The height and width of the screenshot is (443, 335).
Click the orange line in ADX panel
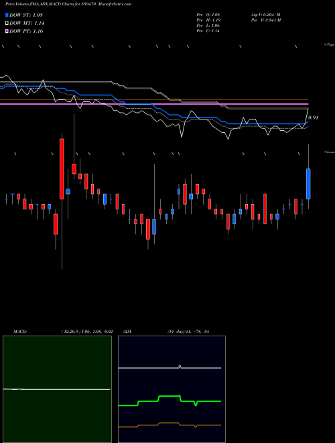coord(170,425)
